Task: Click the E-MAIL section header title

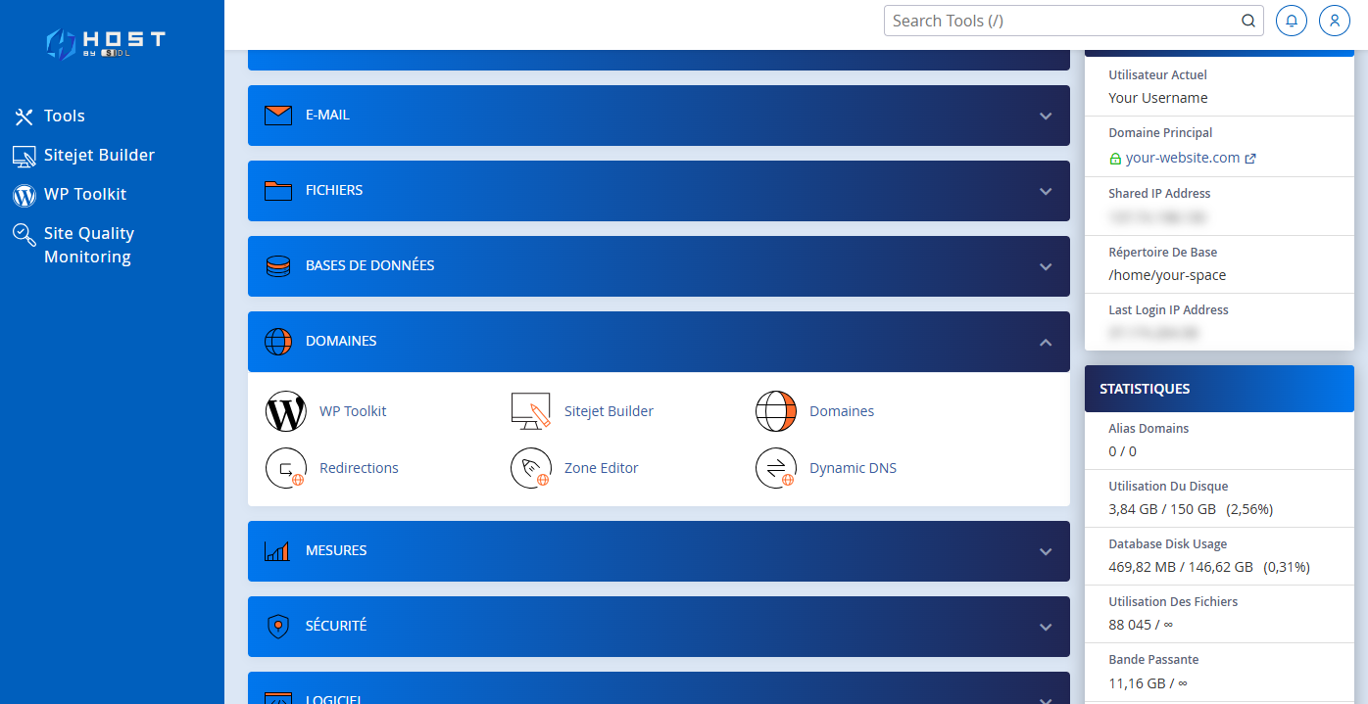Action: click(x=327, y=115)
